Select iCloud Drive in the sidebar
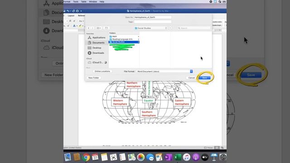290x163 pixels. point(97,62)
